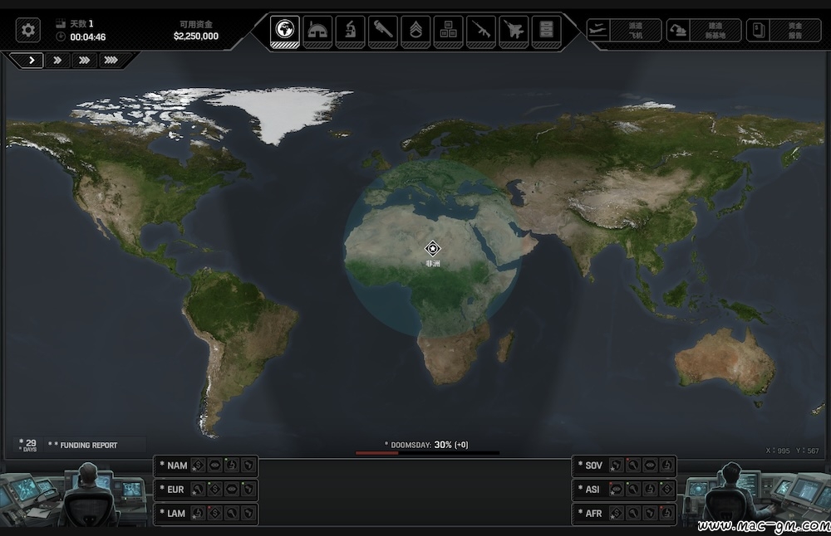Click LAM wrench engineering icon
This screenshot has width=831, height=536.
(x=232, y=513)
